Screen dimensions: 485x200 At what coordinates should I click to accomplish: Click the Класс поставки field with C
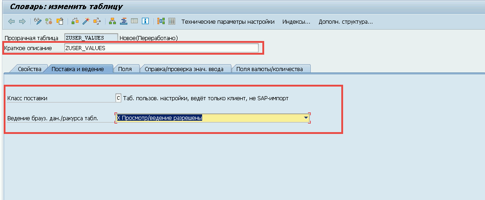coord(119,98)
